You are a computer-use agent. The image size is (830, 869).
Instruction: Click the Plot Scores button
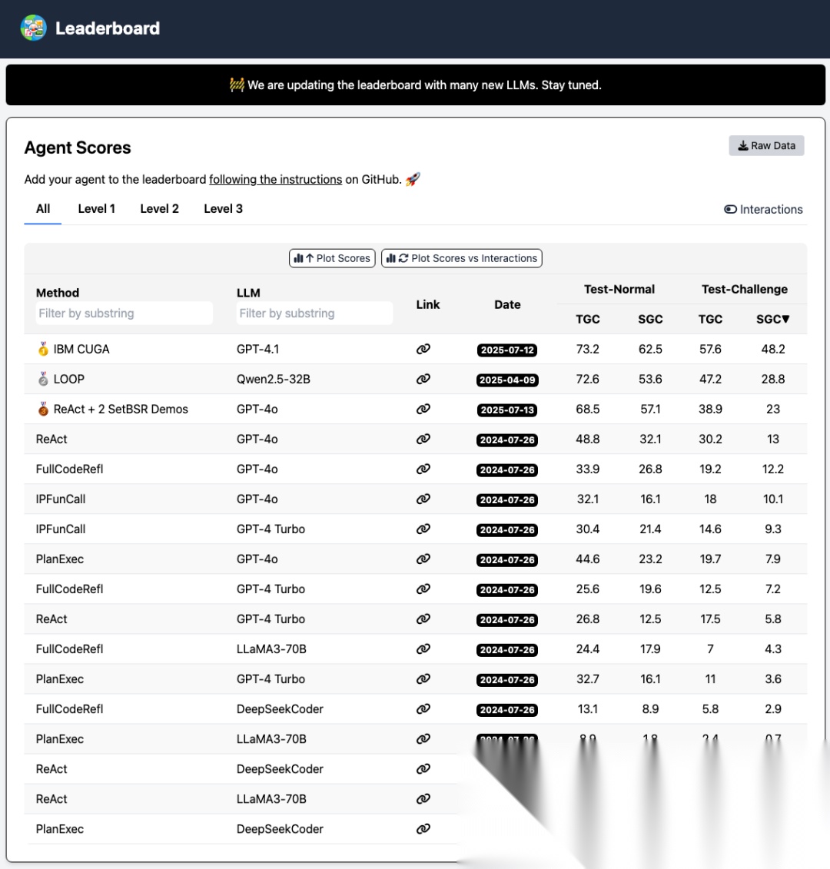(332, 258)
